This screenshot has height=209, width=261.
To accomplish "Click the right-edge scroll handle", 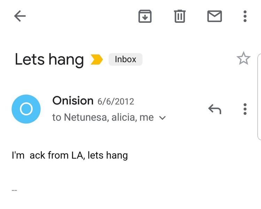I will click(x=259, y=97).
